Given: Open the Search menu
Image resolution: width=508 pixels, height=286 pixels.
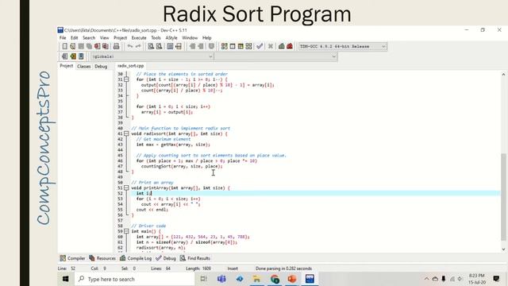Looking at the screenshot, I should pos(89,37).
